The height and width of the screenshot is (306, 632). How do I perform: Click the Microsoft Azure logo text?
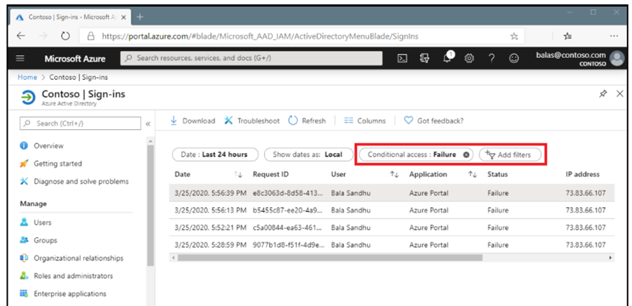pos(75,58)
